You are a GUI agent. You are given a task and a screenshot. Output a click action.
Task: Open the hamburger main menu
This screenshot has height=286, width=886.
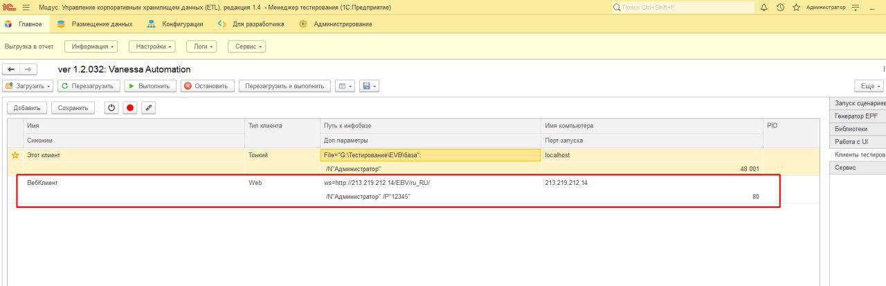26,7
